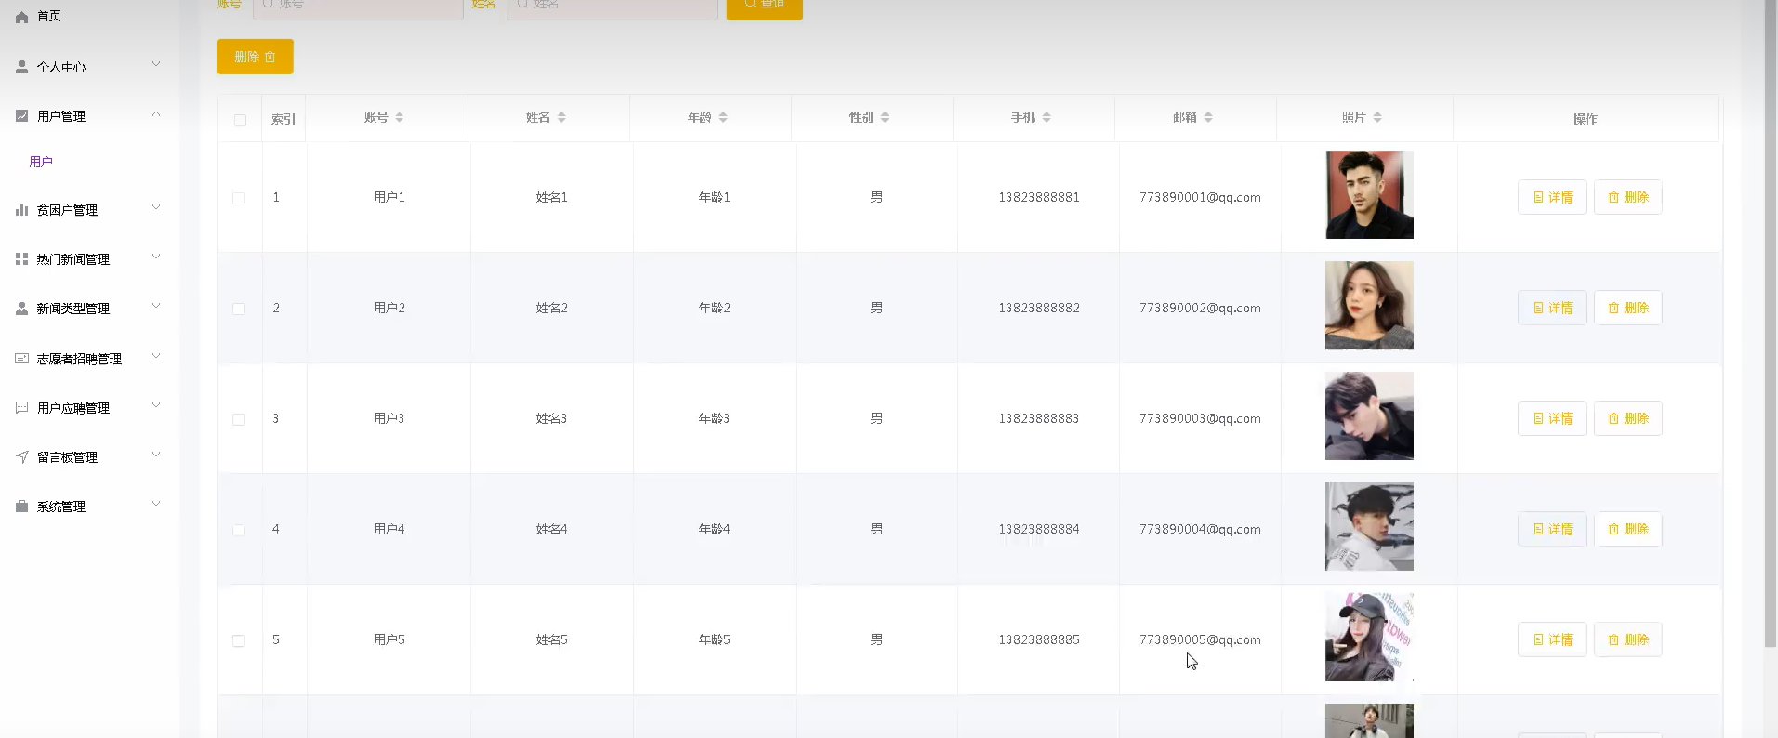The width and height of the screenshot is (1778, 738).
Task: Check the box for row 用户4
Action: pos(239,530)
